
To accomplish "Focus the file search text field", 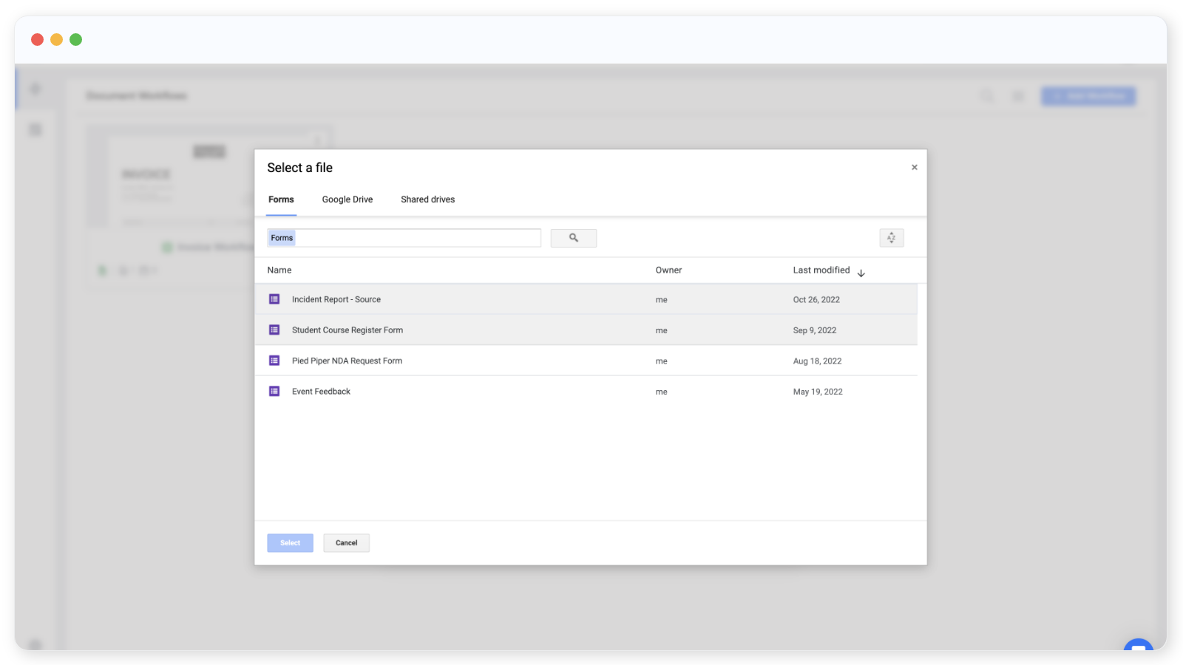I will [418, 238].
